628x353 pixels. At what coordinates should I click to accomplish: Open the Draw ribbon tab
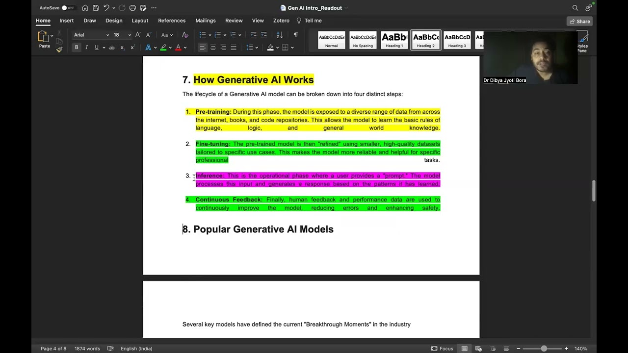coord(90,21)
